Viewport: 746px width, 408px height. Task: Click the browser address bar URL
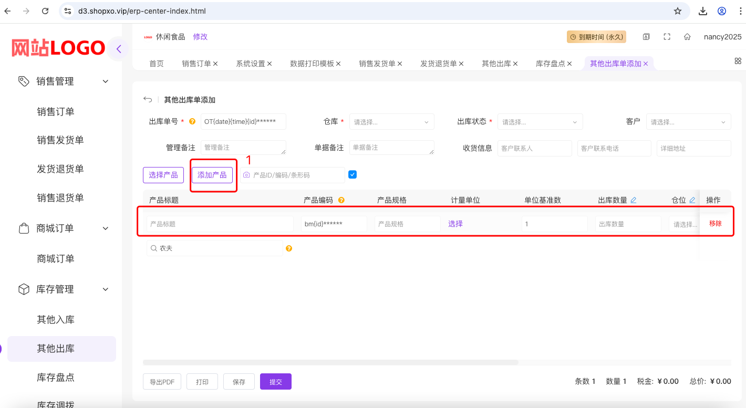coord(142,11)
